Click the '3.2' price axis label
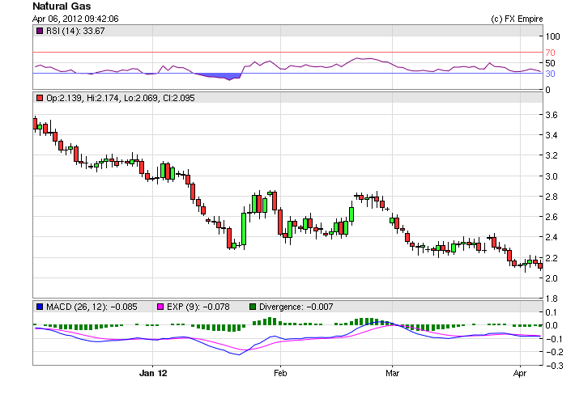This screenshot has height=394, width=575. [552, 155]
